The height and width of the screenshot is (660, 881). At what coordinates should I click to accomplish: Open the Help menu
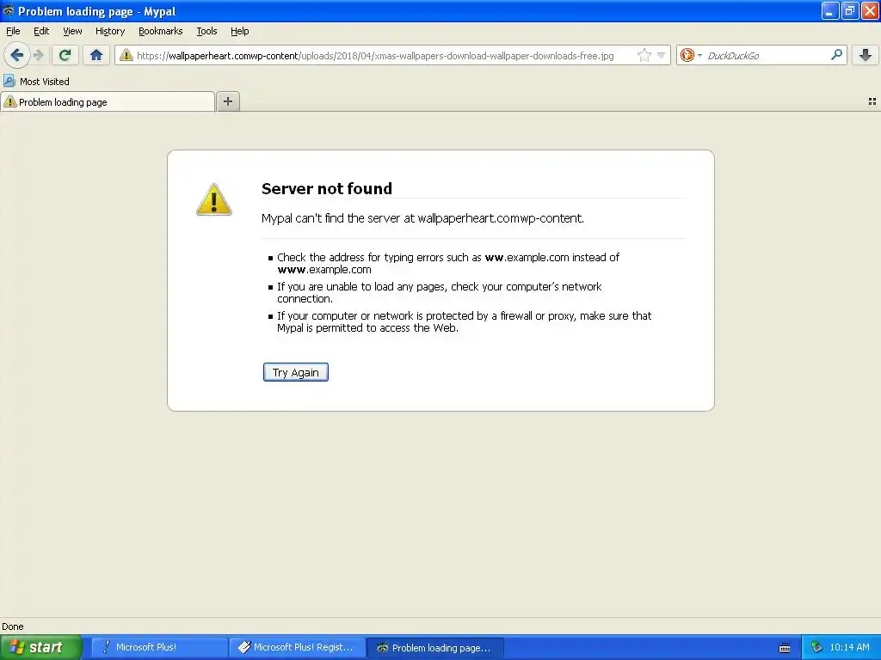[240, 31]
